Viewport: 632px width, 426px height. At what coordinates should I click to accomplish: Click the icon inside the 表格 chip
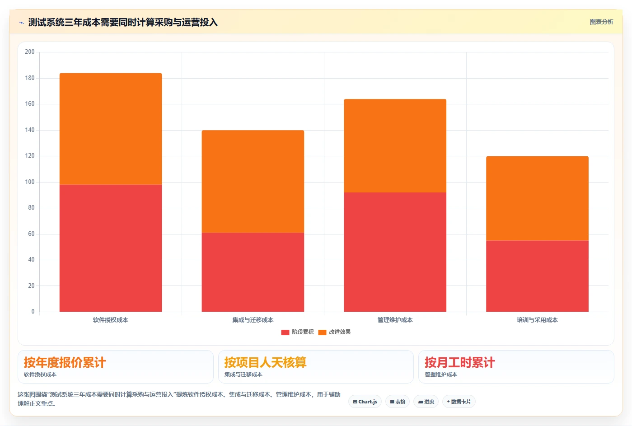[392, 402]
